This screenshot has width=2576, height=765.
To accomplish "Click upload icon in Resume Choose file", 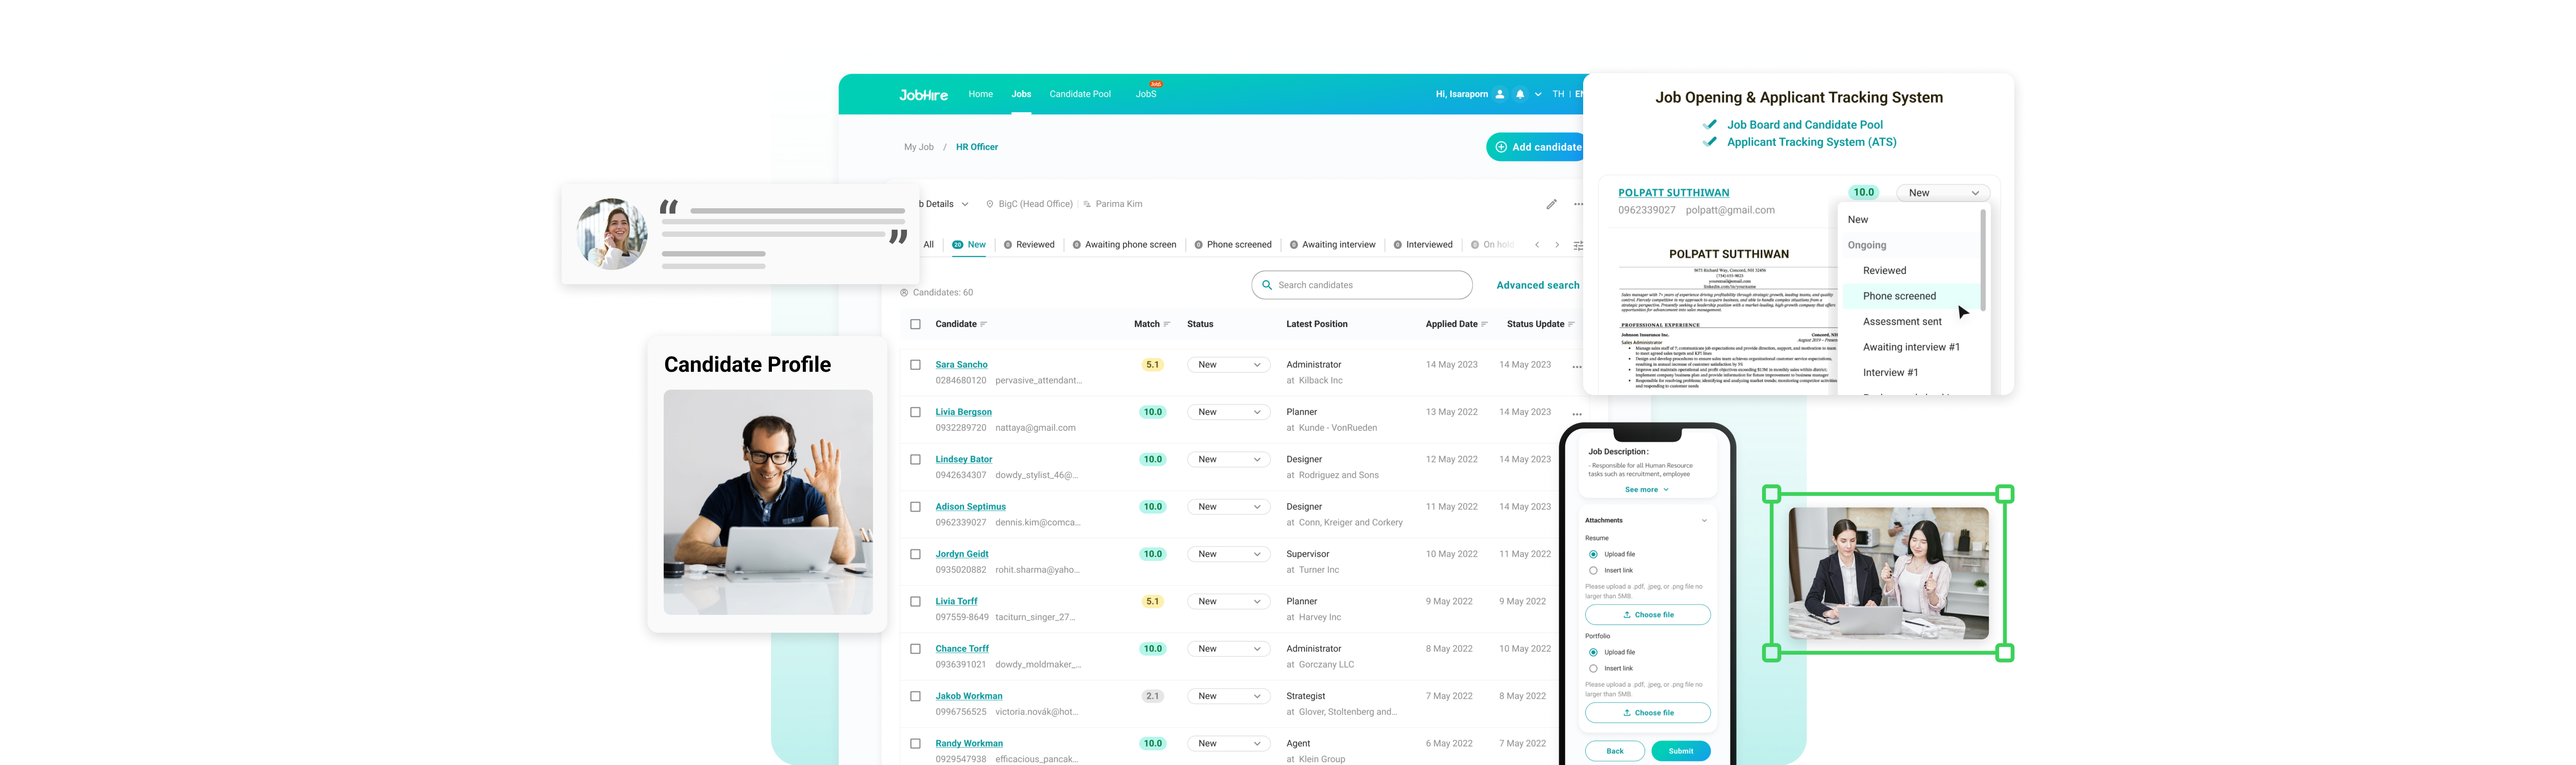I will (1626, 615).
